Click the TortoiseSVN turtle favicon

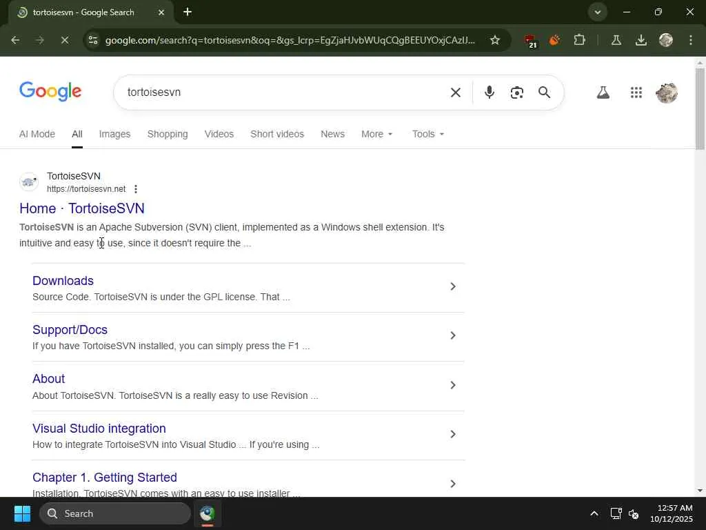pos(29,182)
